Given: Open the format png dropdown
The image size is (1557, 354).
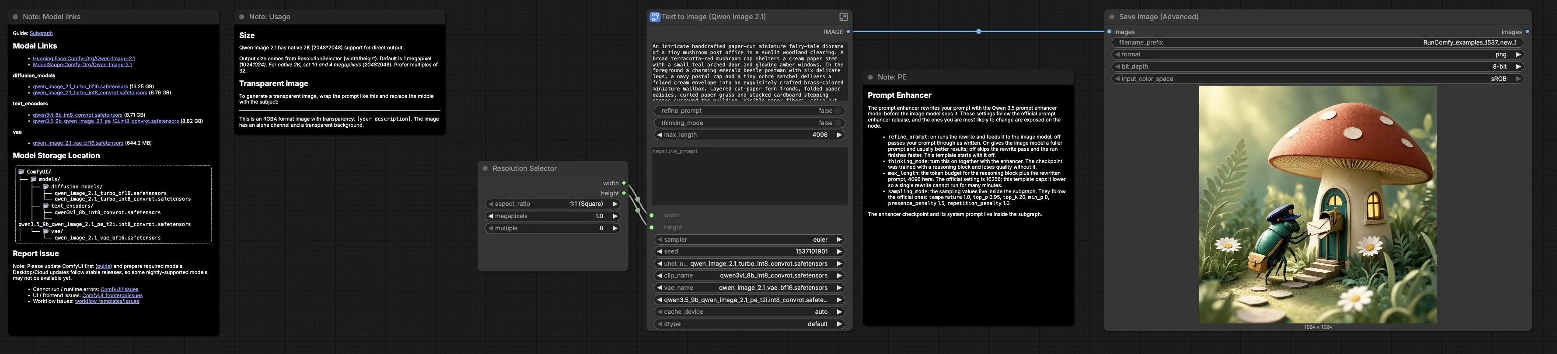Looking at the screenshot, I should [x=1318, y=54].
